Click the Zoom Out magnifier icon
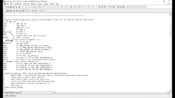Image resolution: width=175 pixels, height=98 pixels. pyautogui.click(x=29, y=11)
